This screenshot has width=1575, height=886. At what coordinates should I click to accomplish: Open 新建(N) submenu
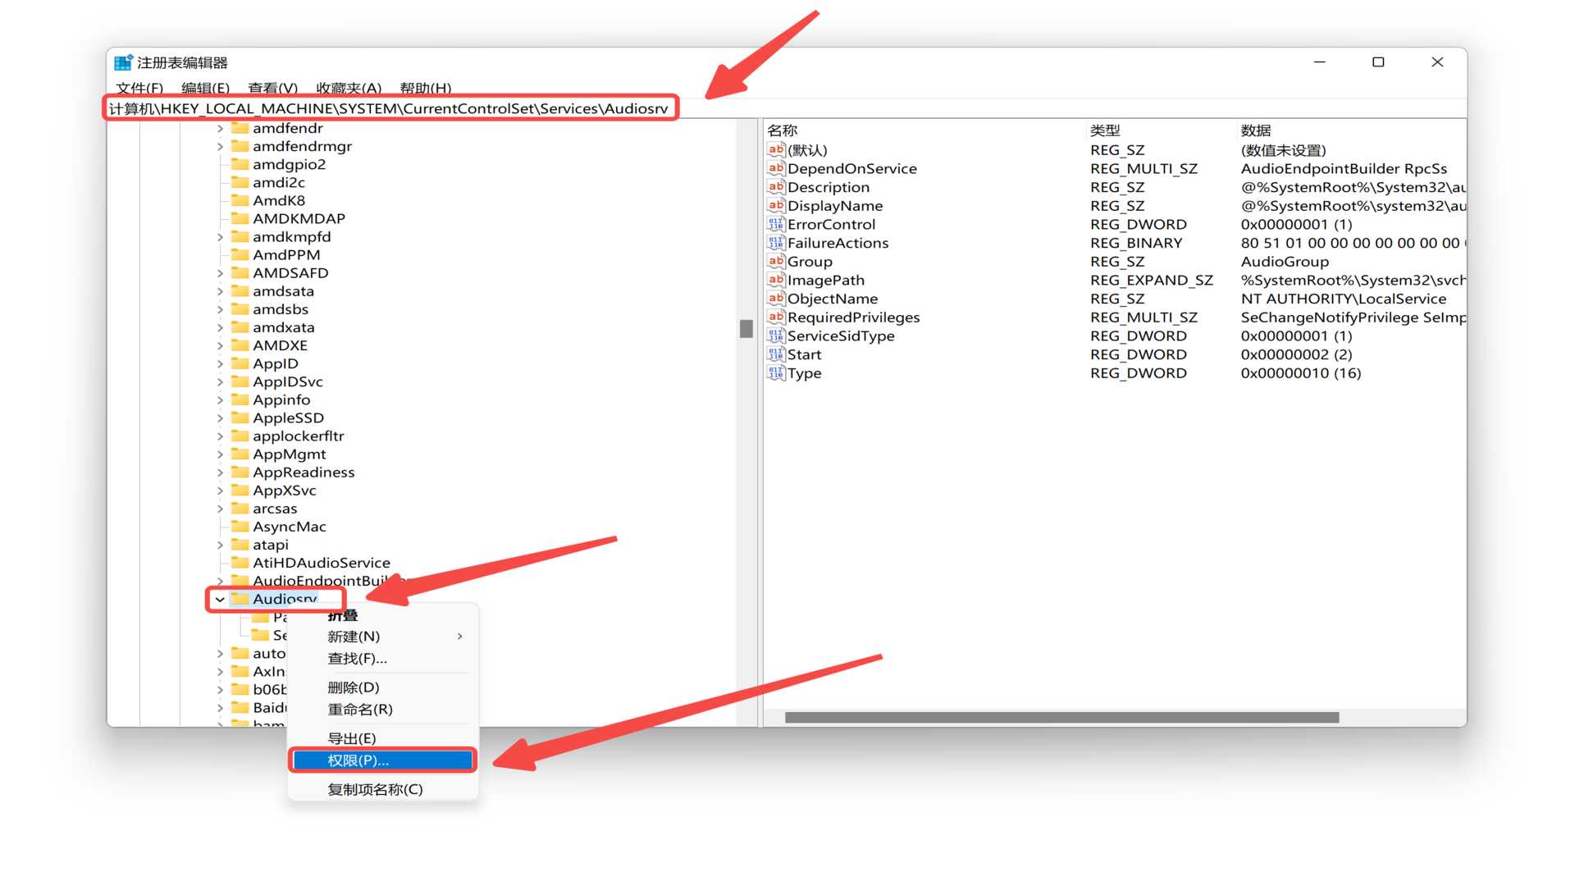click(x=383, y=637)
